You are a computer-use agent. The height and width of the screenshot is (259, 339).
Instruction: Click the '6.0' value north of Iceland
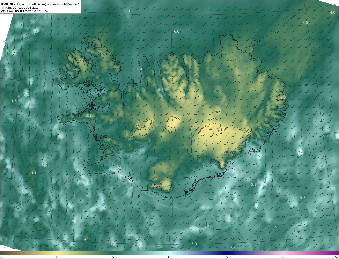tap(176, 31)
